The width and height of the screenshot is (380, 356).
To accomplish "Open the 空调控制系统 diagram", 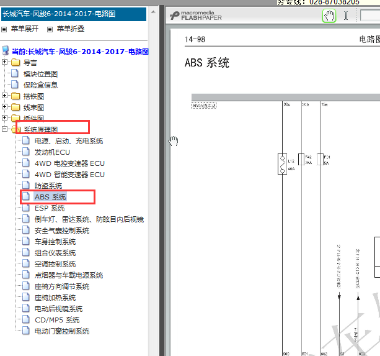I will 55,264.
